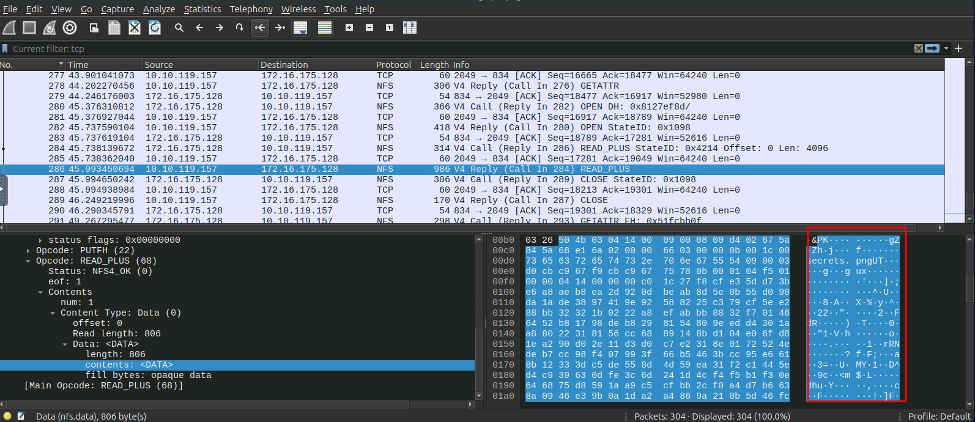Toggle auto-scroll during live capture
Image resolution: width=975 pixels, height=422 pixels.
click(x=300, y=28)
